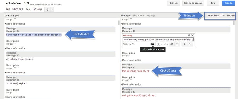Click the blue Hoàn tất button
Image resolution: width=238 pixels, height=99 pixels.
[228, 3]
